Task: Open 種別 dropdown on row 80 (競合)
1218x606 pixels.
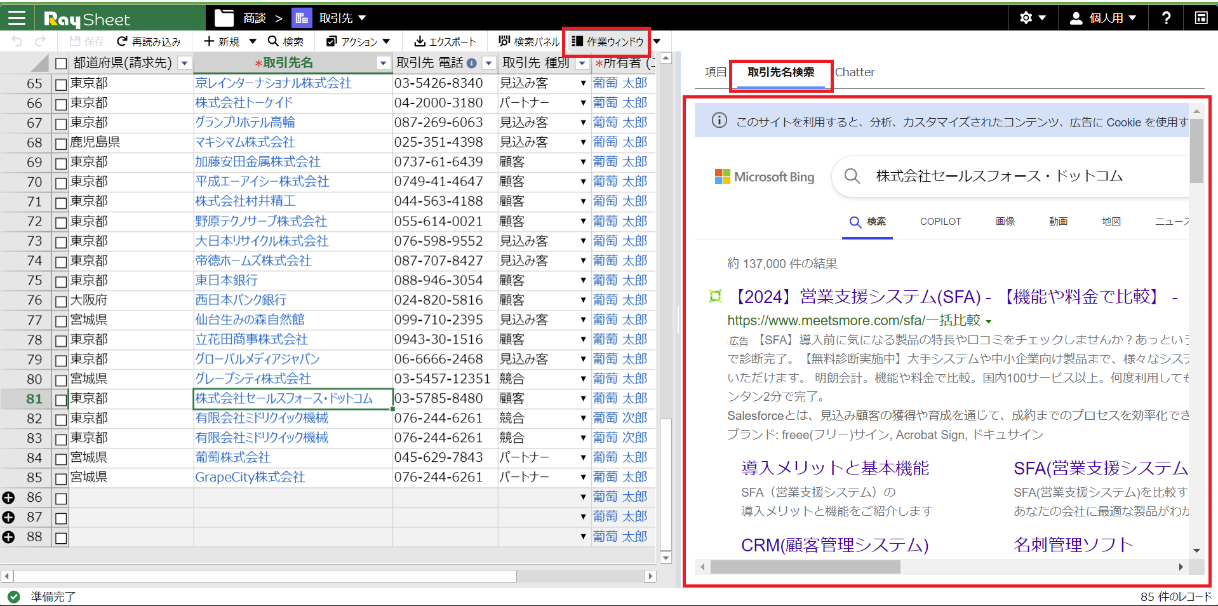Action: point(583,379)
